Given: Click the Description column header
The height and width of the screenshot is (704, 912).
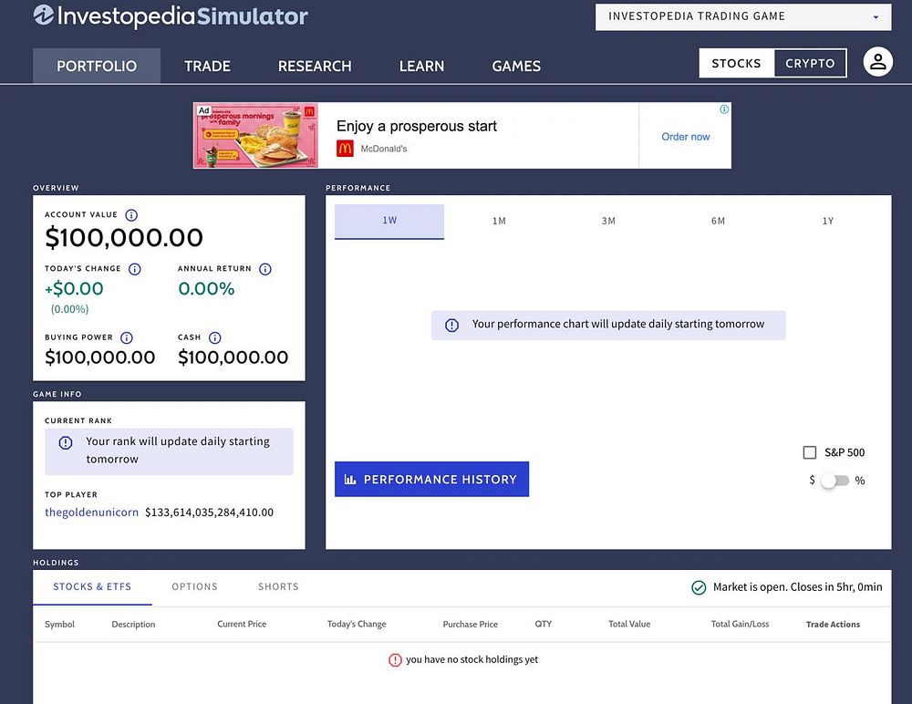Looking at the screenshot, I should (133, 625).
